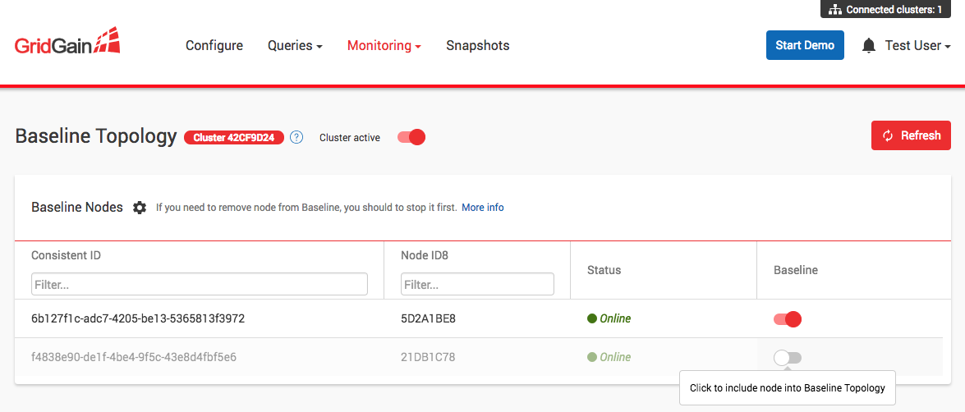Go to the Configure page
This screenshot has height=412, width=965.
coord(214,45)
